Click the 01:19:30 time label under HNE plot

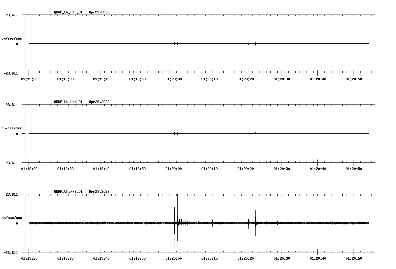[x=65, y=79]
